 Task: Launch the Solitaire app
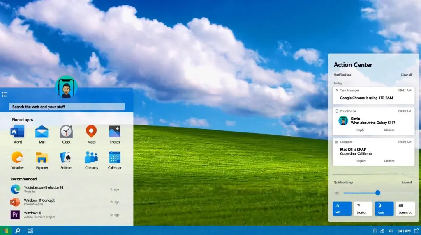(66, 158)
